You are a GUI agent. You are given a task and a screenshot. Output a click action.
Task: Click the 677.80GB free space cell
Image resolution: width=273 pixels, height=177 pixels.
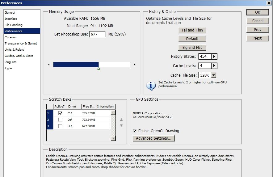pos(88,126)
